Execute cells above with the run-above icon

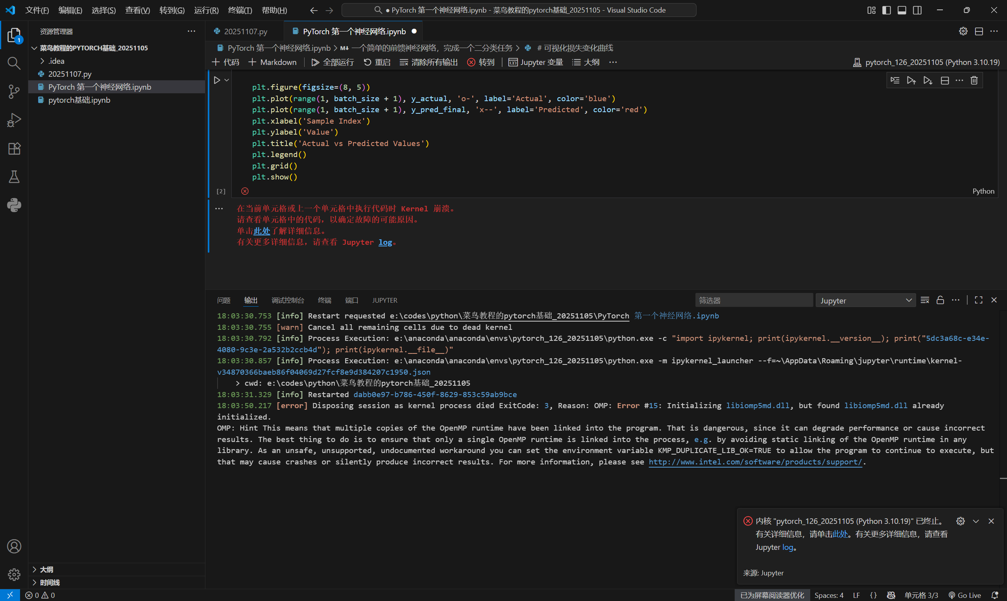[x=911, y=80]
